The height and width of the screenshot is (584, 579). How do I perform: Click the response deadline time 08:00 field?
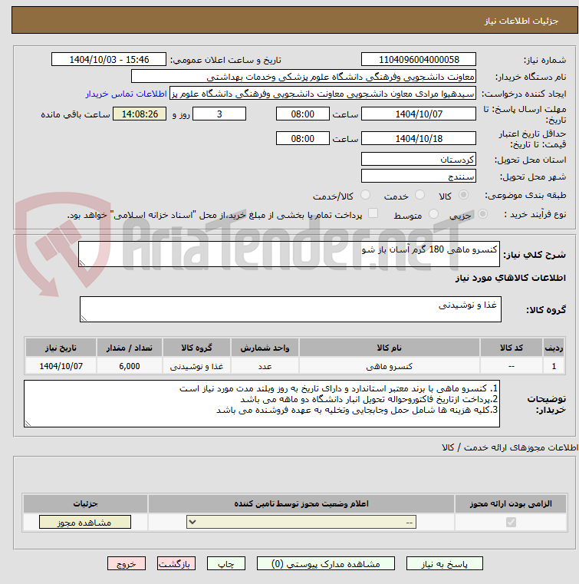point(302,114)
